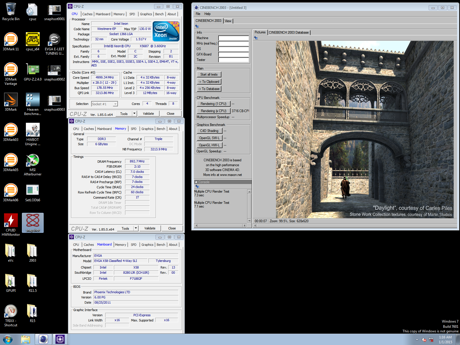Run the OpenGL SW-L test
Image resolution: width=460 pixels, height=345 pixels.
tap(209, 138)
